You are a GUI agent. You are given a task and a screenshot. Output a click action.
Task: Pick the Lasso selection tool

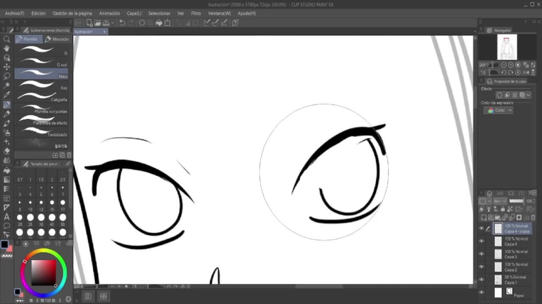pos(7,76)
